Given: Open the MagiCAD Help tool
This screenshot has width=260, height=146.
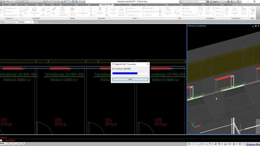Looking at the screenshot, I should 252,11.
